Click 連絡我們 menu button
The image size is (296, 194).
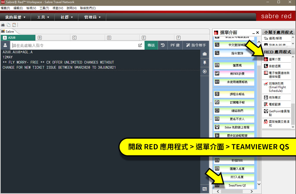pyautogui.click(x=234, y=111)
